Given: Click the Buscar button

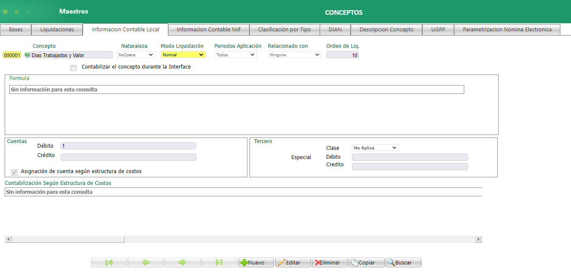Looking at the screenshot, I should coord(404,262).
